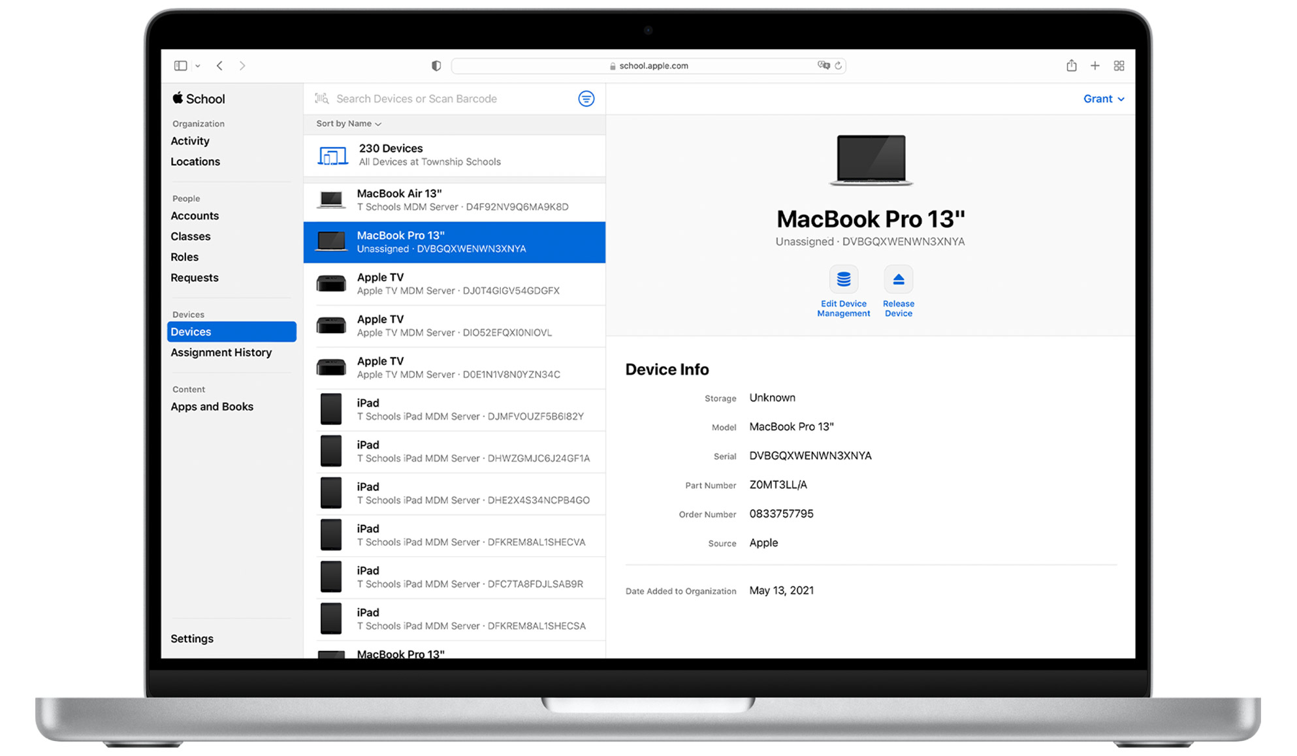
Task: Open the Settings link at the bottom
Action: click(x=191, y=638)
